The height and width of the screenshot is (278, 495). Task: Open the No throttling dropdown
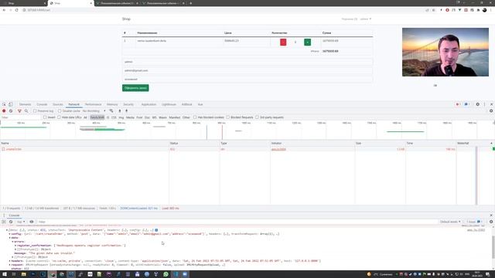pos(94,111)
